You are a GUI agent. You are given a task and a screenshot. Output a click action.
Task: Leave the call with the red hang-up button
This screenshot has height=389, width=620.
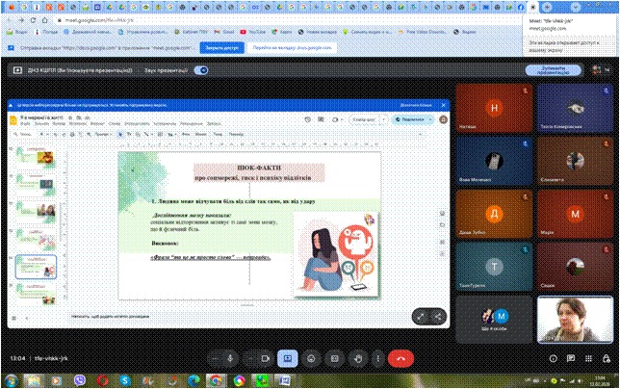click(x=401, y=357)
